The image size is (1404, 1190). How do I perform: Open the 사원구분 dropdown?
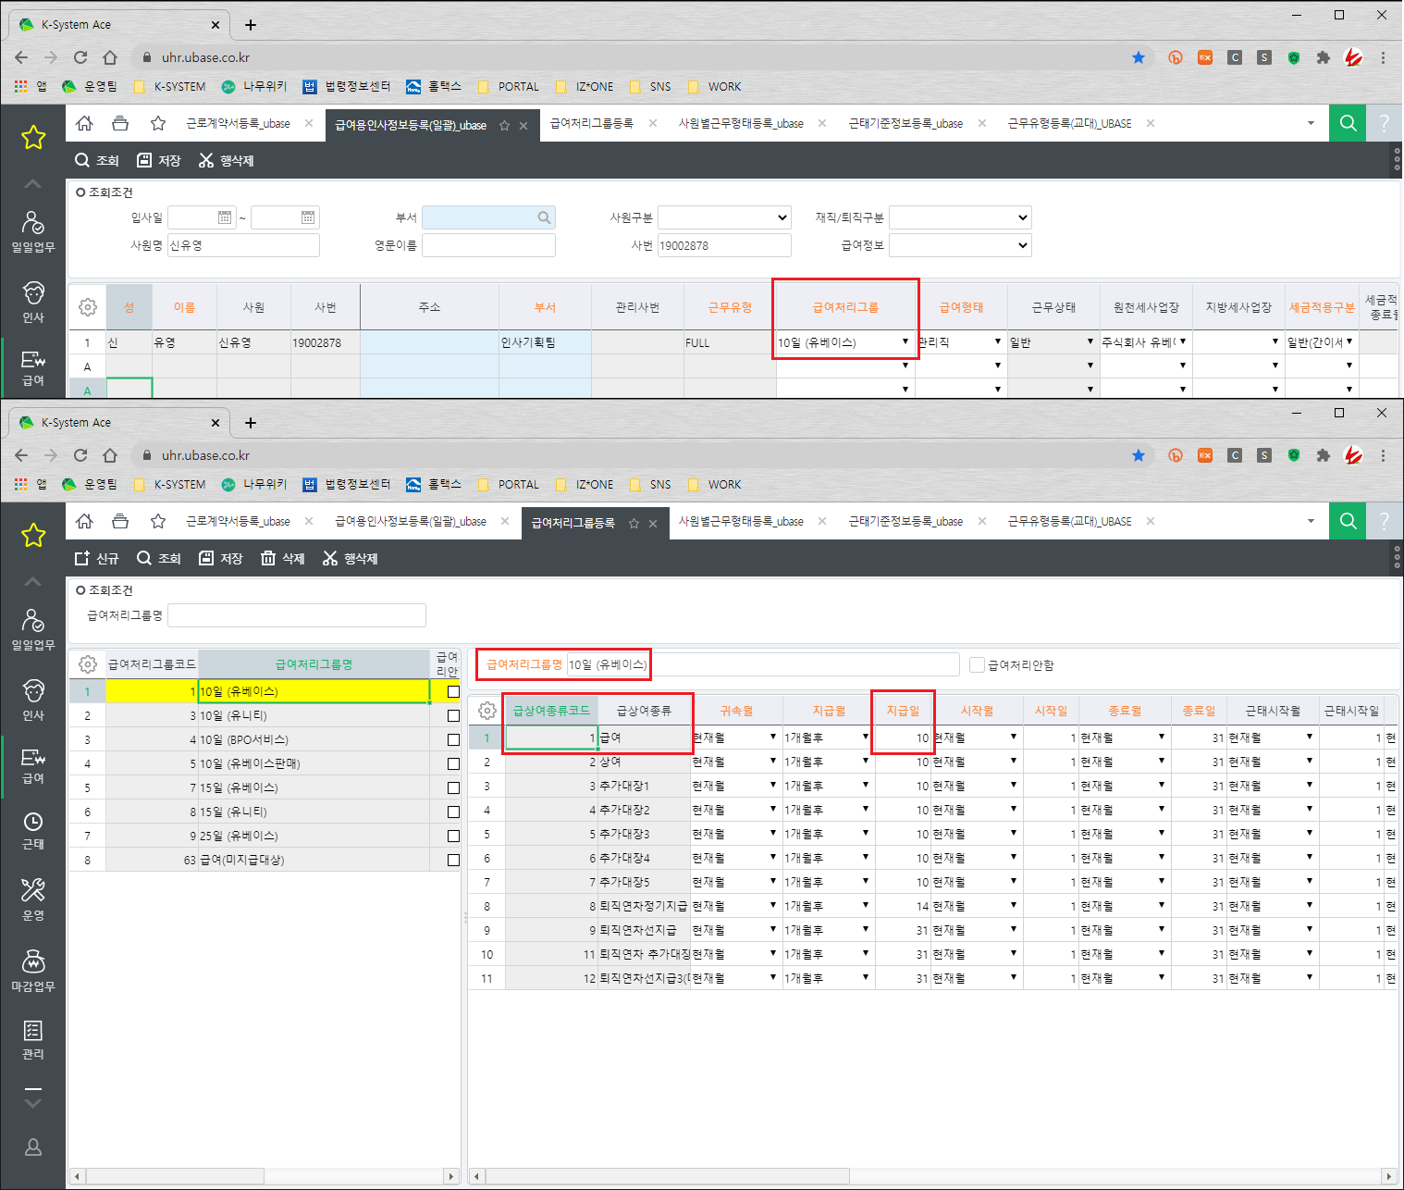coord(724,217)
